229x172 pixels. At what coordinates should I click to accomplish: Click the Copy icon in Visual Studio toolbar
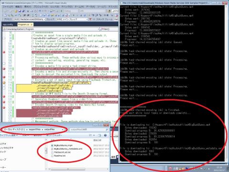tap(31, 11)
